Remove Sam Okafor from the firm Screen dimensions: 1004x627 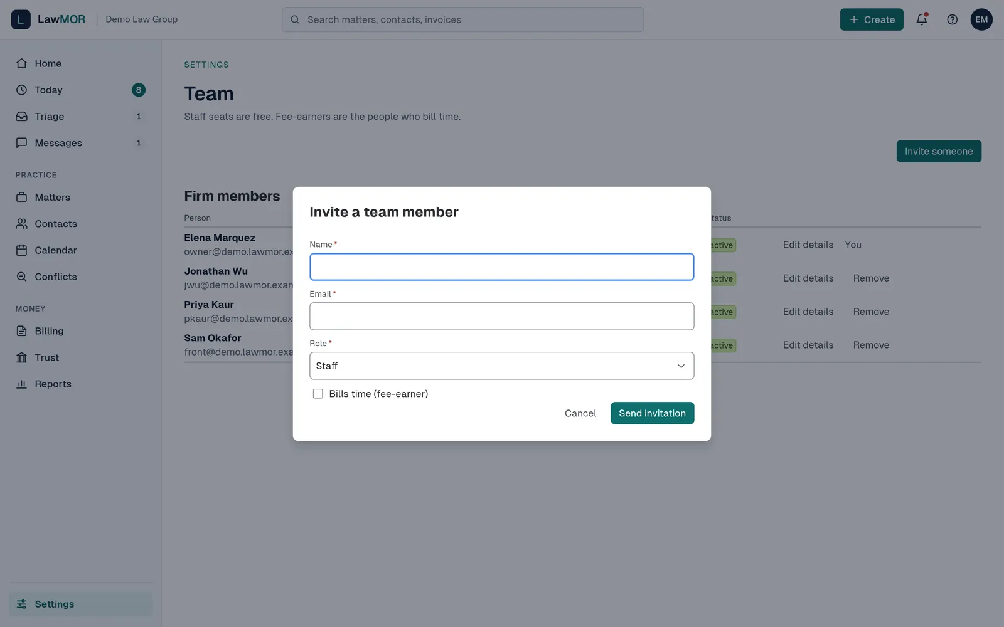point(871,345)
